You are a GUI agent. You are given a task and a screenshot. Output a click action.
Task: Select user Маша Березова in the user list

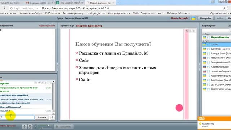point(217,76)
